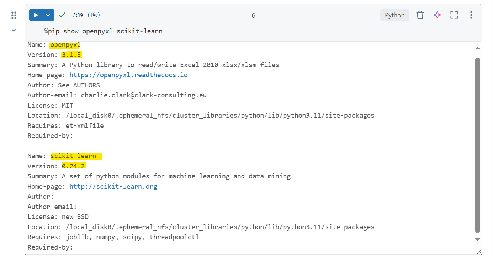This screenshot has width=492, height=257.
Task: Run the cell with play button
Action: pyautogui.click(x=36, y=15)
